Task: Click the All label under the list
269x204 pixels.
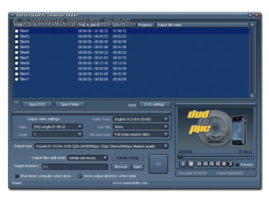Action: tap(16, 102)
